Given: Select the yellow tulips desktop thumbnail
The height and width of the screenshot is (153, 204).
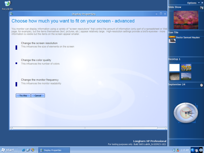Looking at the screenshot, I should [186, 68].
